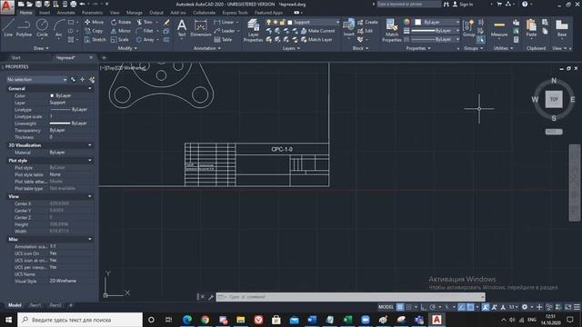This screenshot has width=582, height=327.
Task: Click the Table tool
Action: [x=223, y=39]
